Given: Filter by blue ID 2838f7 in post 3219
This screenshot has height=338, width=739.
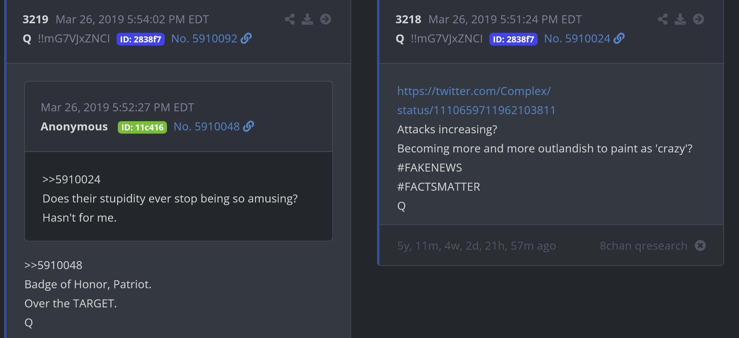Looking at the screenshot, I should (x=140, y=39).
